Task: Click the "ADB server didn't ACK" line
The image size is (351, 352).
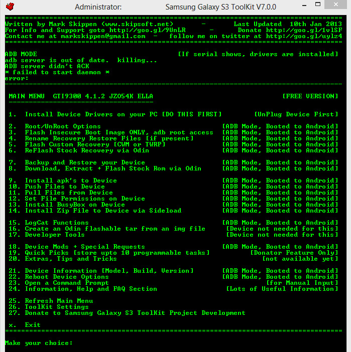Action: pyautogui.click(x=47, y=66)
